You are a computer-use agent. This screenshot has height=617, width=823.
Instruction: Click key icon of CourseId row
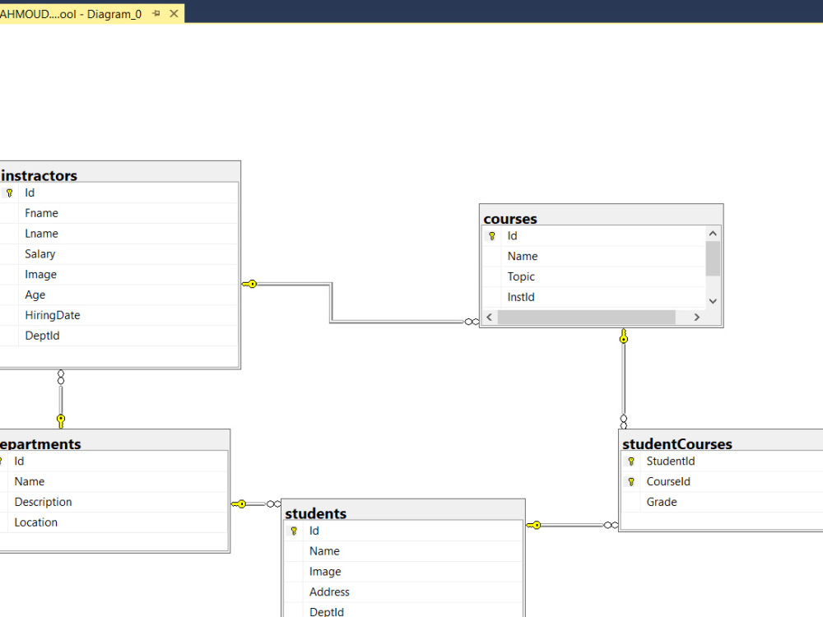point(631,481)
